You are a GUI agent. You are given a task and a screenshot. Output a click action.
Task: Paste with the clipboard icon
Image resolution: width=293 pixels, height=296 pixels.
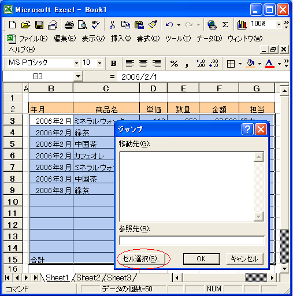coord(139,25)
